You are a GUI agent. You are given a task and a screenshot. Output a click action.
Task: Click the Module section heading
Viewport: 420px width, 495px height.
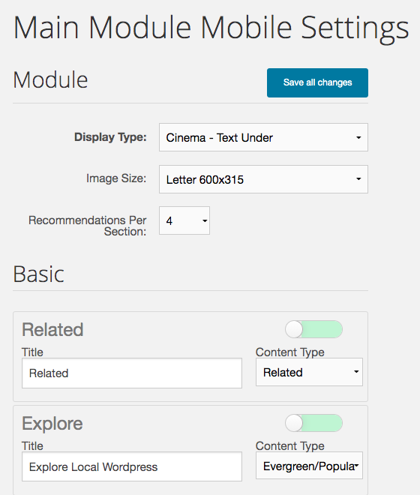[x=50, y=79]
